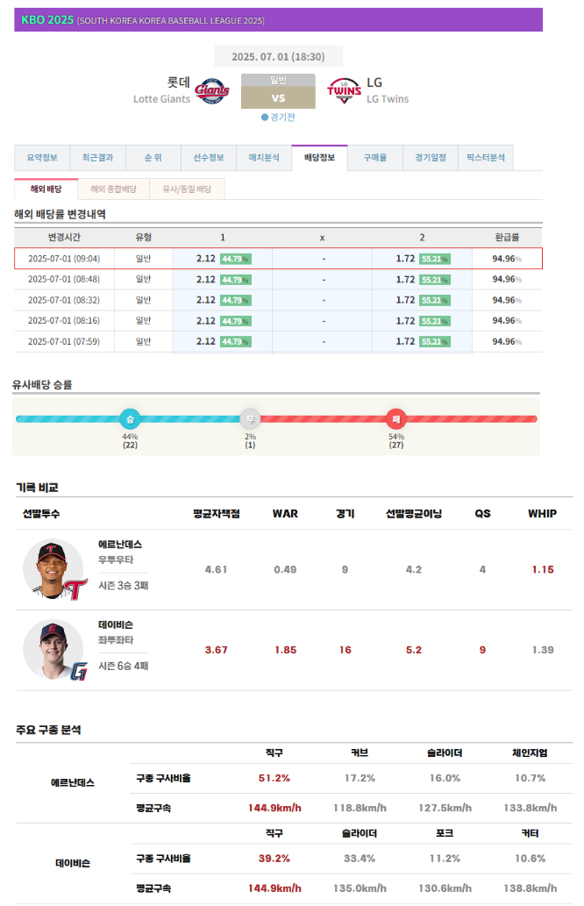Click the WHIP column header
The height and width of the screenshot is (906, 584).
pos(543,514)
